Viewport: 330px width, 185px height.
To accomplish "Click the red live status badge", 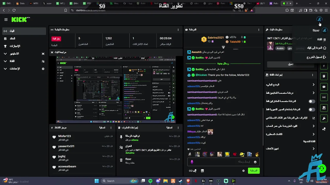I will (56, 39).
